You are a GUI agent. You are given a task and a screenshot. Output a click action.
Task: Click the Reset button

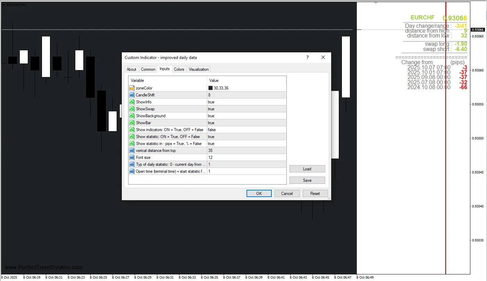(315, 194)
